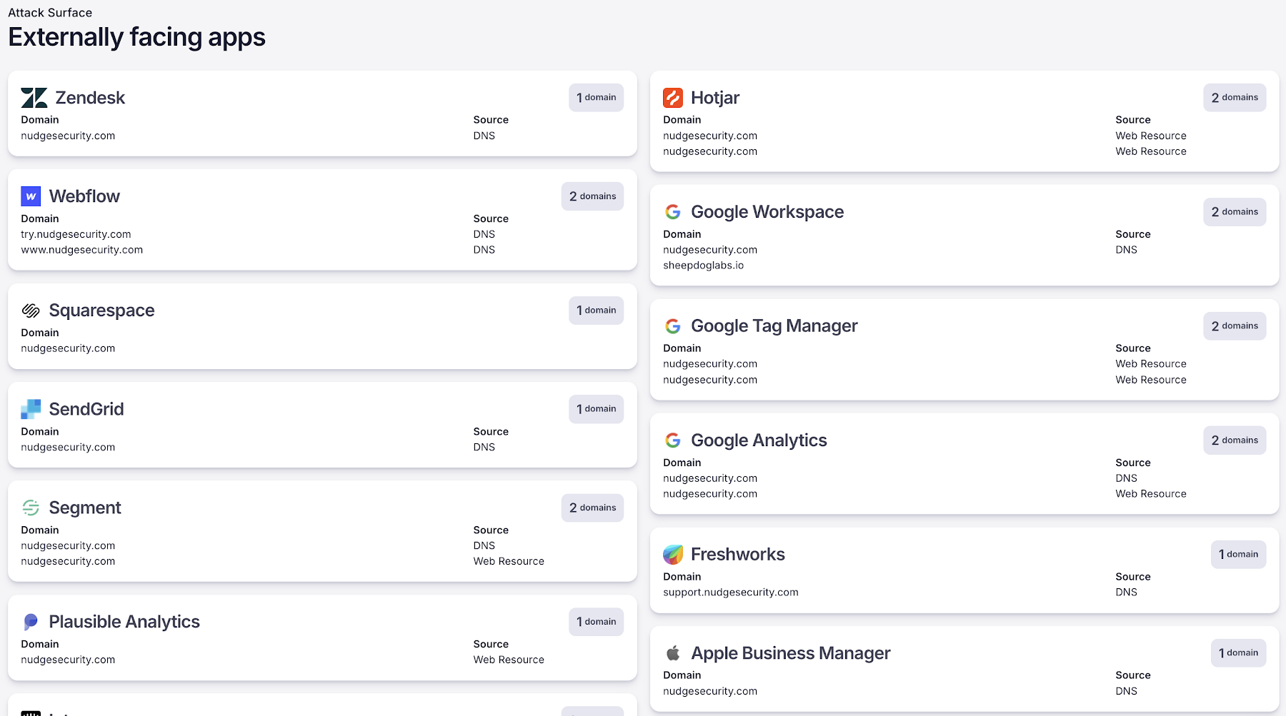1286x716 pixels.
Task: Click www.nudgesecurity.com under Webflow
Action: tap(82, 250)
